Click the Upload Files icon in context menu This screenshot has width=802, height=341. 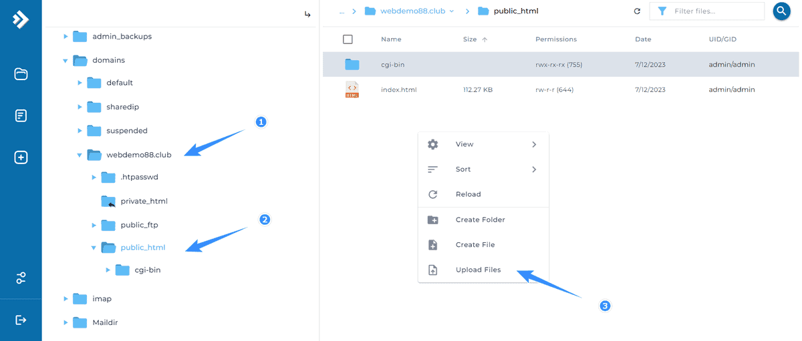click(432, 270)
